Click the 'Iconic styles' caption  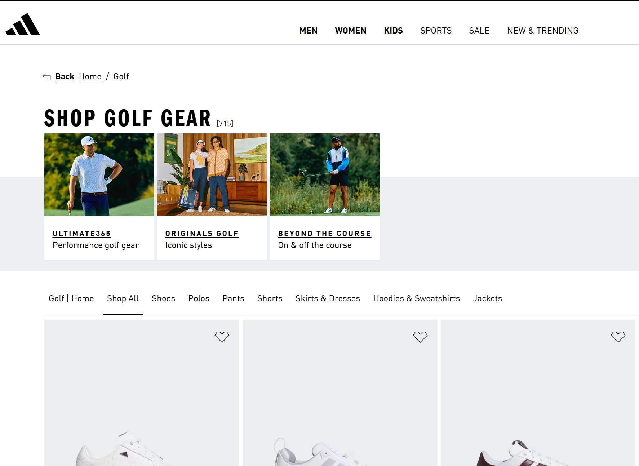click(x=188, y=245)
